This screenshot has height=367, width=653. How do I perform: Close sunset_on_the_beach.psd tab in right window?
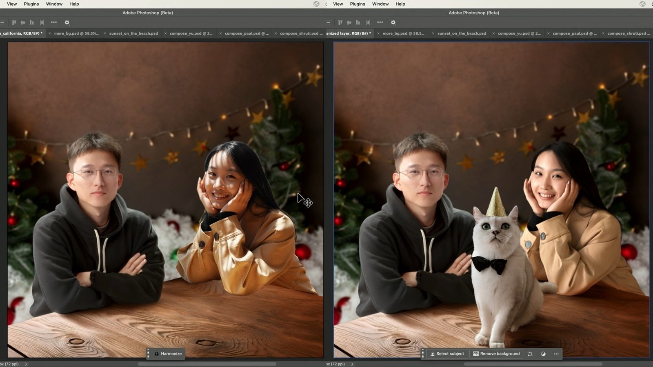pos(433,33)
